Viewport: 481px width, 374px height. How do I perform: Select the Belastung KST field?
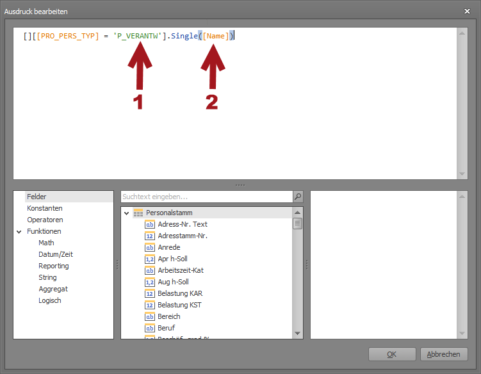tap(179, 305)
